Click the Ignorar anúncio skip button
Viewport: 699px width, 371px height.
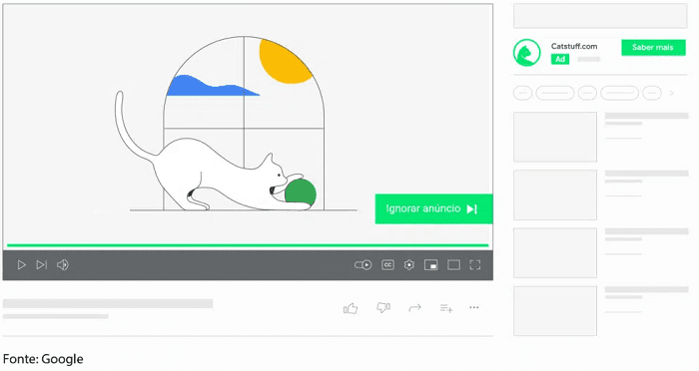click(433, 208)
